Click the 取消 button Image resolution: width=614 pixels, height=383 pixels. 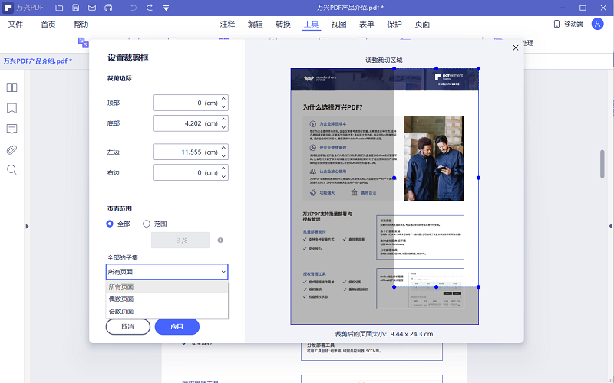point(128,327)
